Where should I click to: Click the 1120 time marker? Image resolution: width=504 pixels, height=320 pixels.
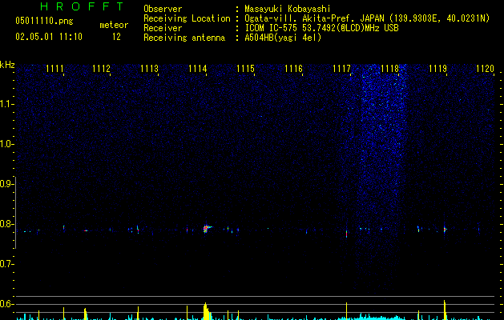tap(485, 69)
